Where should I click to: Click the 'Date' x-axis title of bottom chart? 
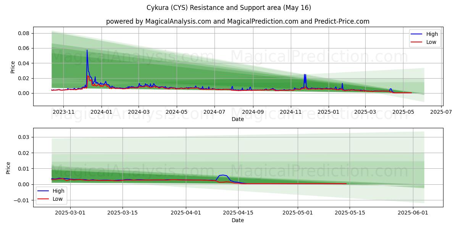238,220
